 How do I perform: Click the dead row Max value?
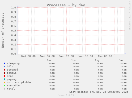[124, 76]
